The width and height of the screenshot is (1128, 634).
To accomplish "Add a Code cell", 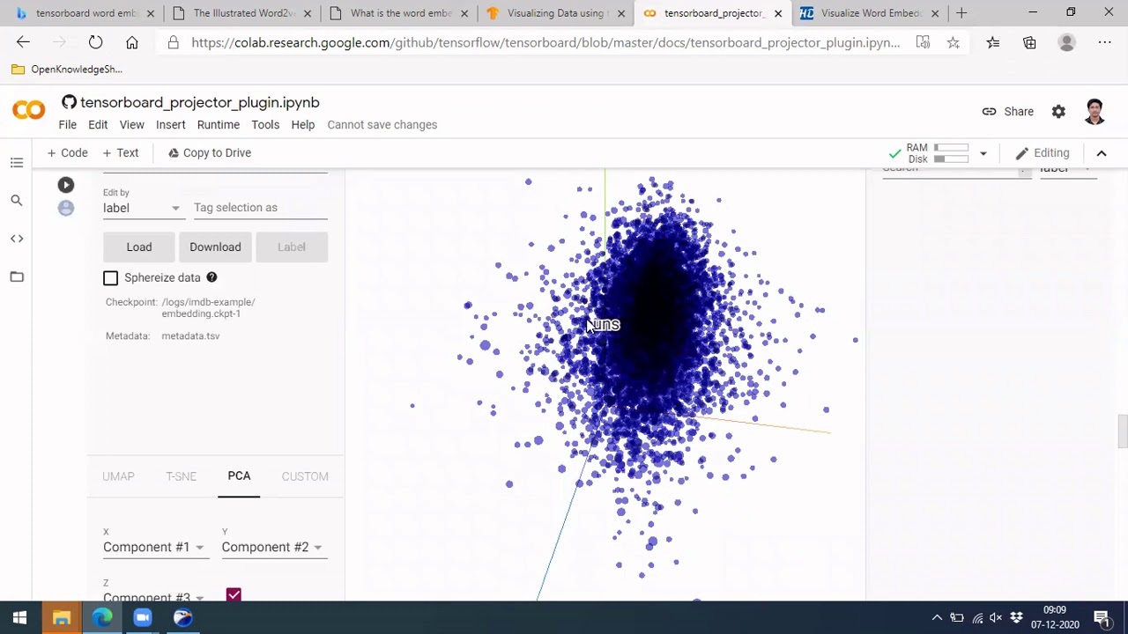I will [x=68, y=153].
